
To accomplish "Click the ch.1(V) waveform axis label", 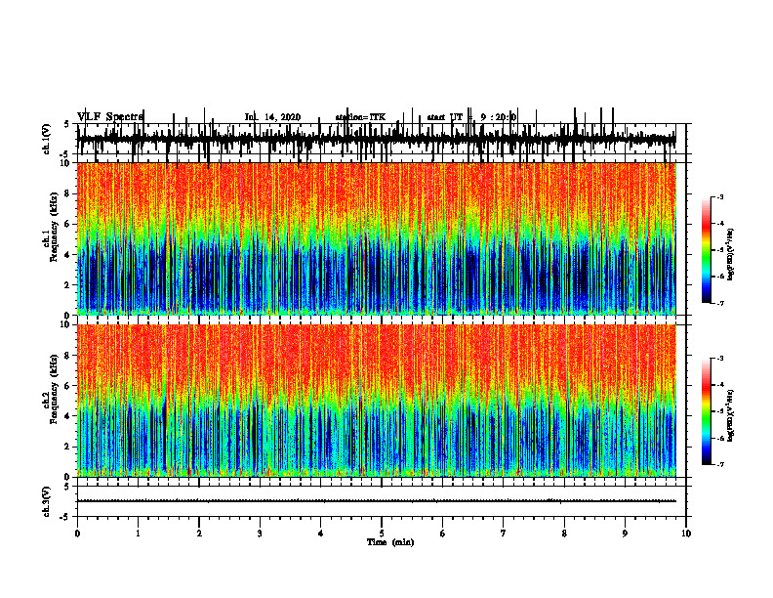I will click(x=47, y=139).
